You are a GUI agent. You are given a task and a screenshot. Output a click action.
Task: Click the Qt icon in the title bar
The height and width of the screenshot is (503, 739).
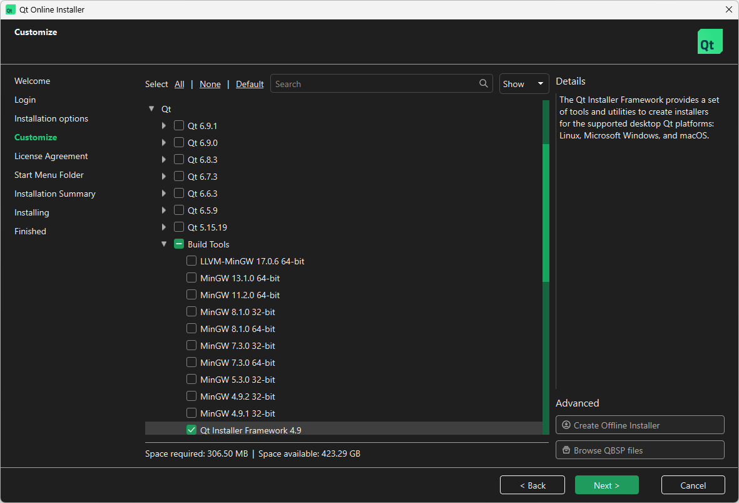coord(9,9)
